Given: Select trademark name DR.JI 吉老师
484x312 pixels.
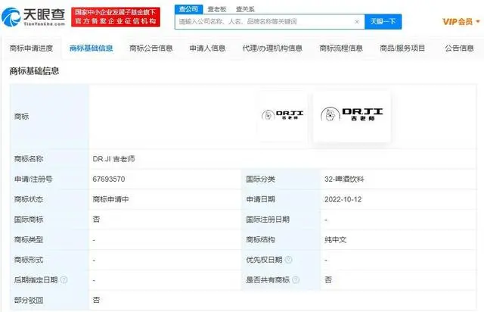Looking at the screenshot, I should click(x=113, y=159).
